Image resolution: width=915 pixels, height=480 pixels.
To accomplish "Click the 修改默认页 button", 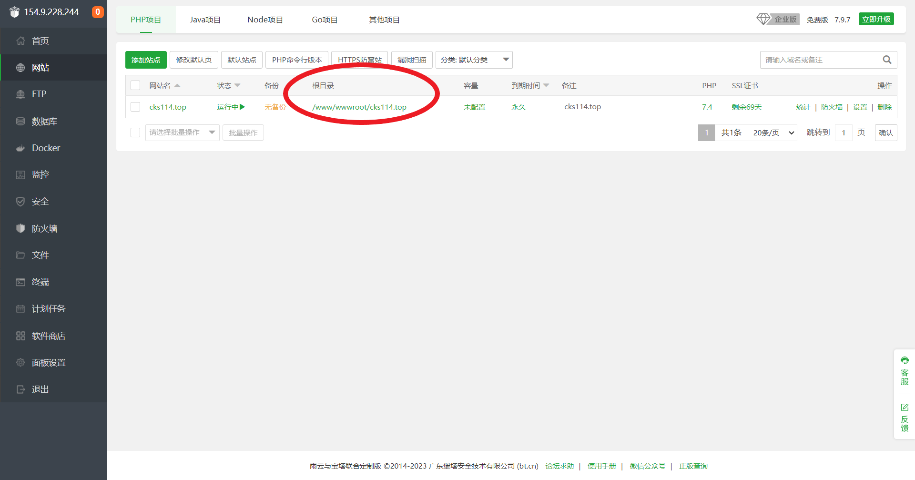I will 194,60.
